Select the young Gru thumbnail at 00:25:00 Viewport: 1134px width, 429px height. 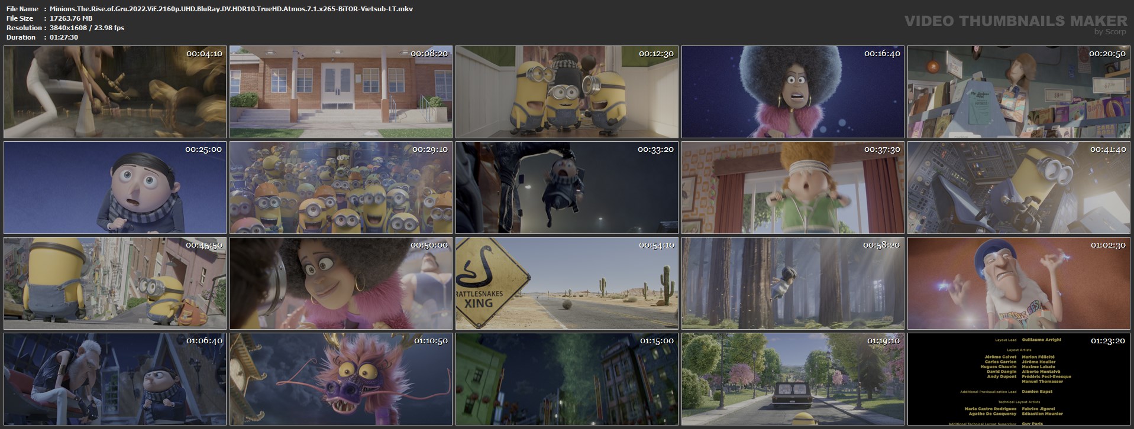pos(115,188)
